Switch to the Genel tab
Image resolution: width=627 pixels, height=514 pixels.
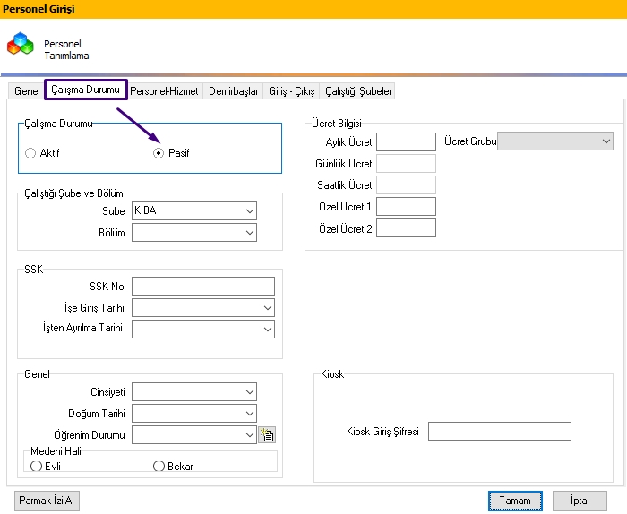[27, 91]
